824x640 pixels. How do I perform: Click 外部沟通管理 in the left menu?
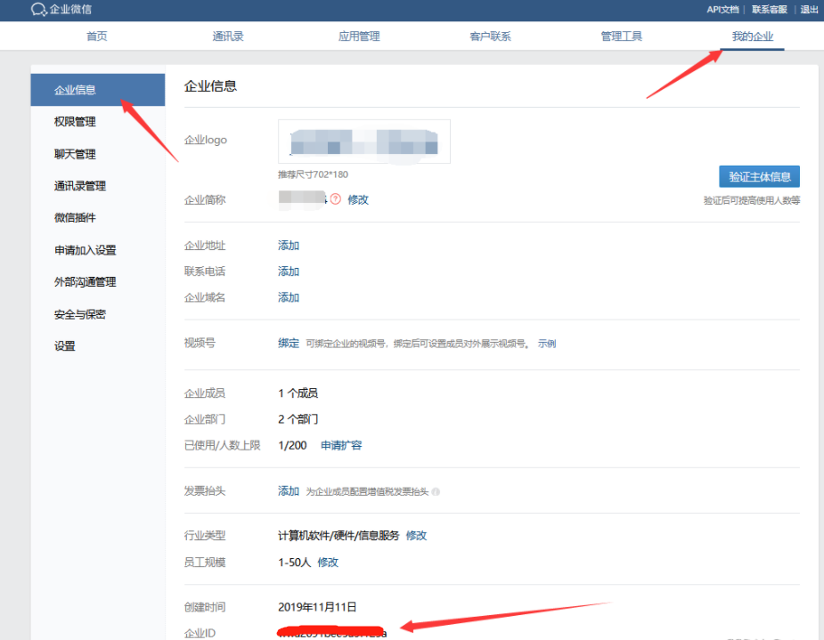pos(86,282)
